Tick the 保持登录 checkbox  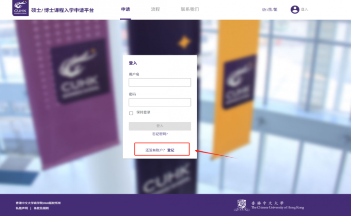[131, 113]
